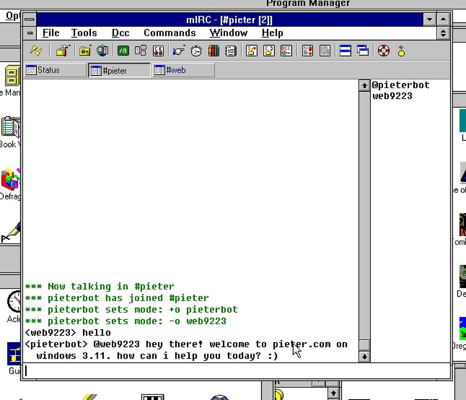Open the Commands menu

point(170,33)
